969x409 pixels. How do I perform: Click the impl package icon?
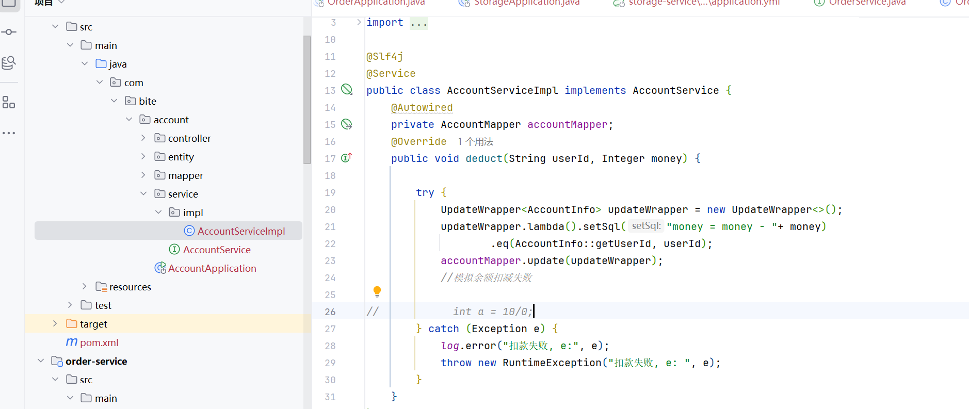click(x=174, y=212)
